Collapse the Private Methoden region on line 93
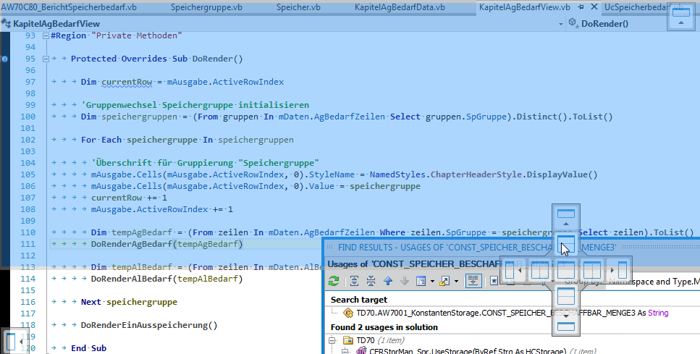The width and height of the screenshot is (700, 354). click(46, 35)
